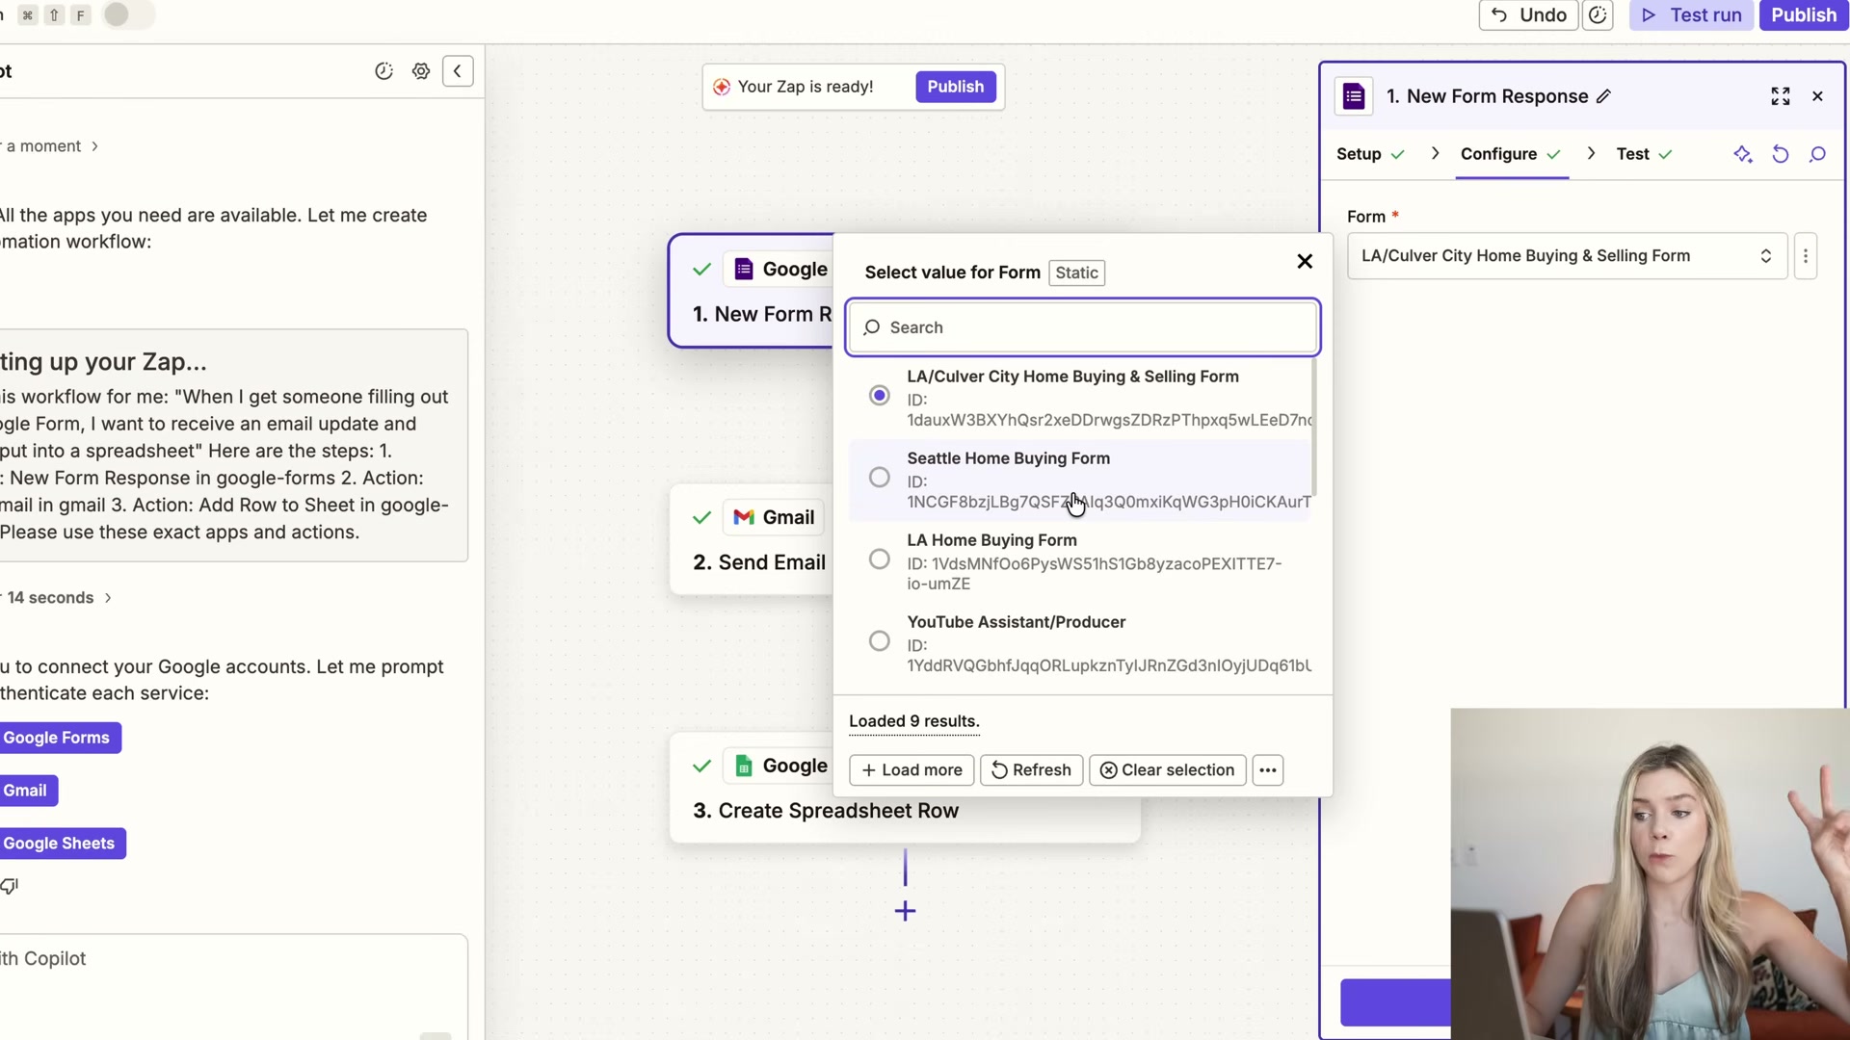Select LA/Culver City Home Buying & Selling Form radio
Image resolution: width=1850 pixels, height=1040 pixels.
coord(879,396)
